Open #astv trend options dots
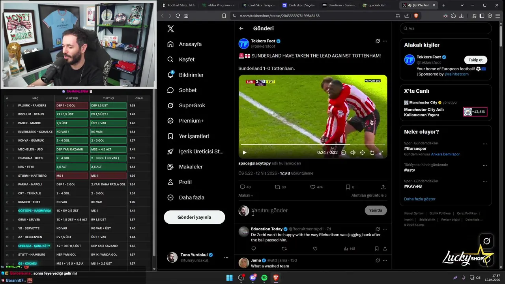The height and width of the screenshot is (284, 505). coord(485,166)
